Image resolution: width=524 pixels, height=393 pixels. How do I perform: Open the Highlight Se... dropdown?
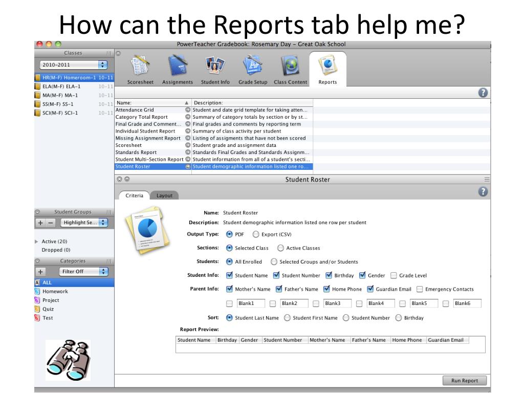(x=84, y=223)
